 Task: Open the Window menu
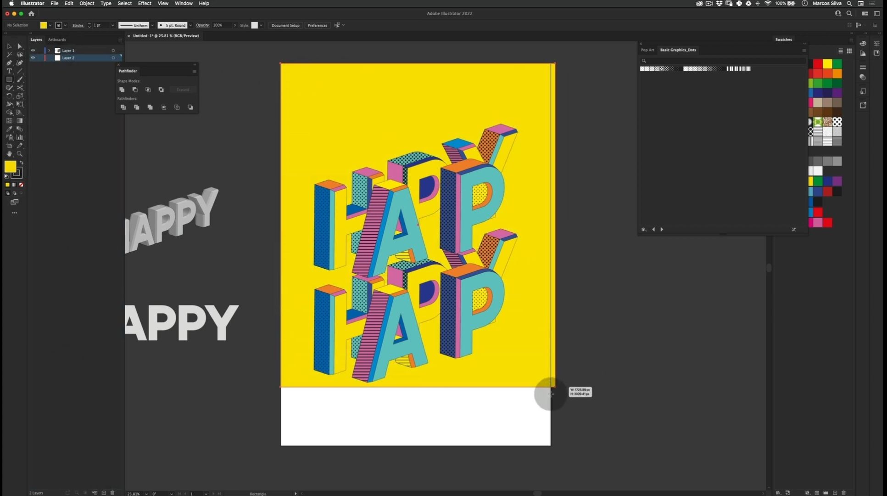point(184,3)
